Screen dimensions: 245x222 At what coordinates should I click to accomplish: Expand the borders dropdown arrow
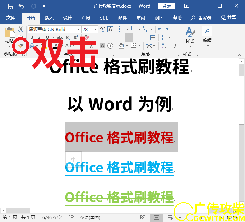(x=139, y=46)
